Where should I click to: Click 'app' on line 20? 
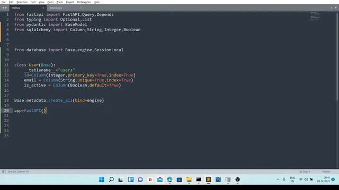click(18, 111)
